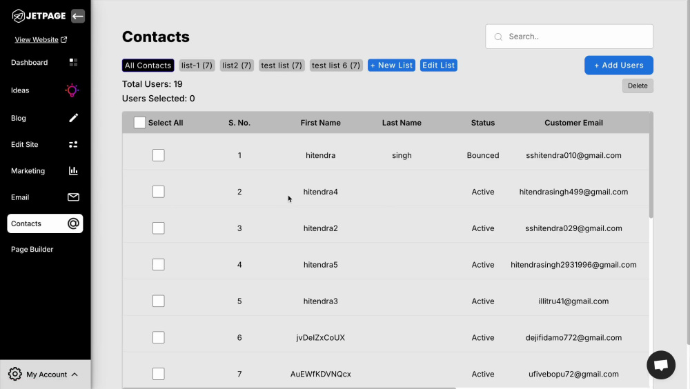
Task: Tick the checkbox for hitendra3
Action: [x=159, y=301]
